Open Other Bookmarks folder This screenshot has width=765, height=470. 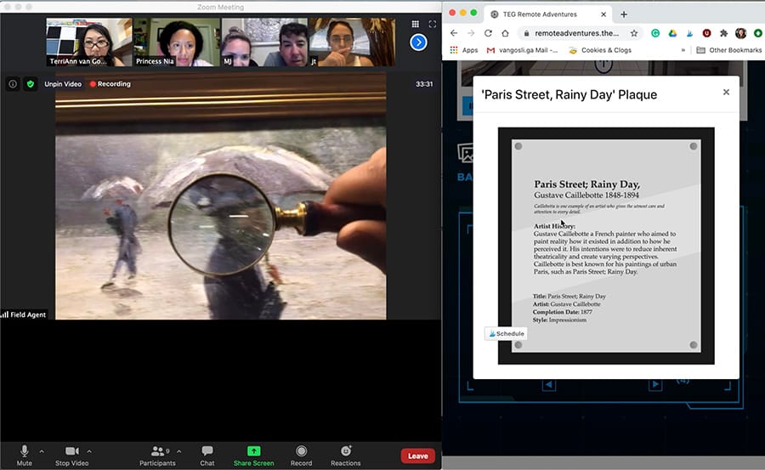[728, 50]
